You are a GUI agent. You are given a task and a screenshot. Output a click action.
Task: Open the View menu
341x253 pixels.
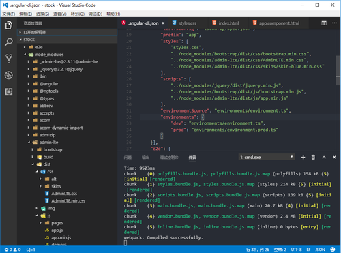coord(60,14)
